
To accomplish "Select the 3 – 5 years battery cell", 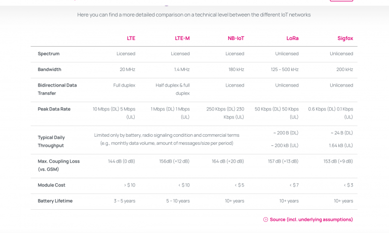I will [x=124, y=201].
